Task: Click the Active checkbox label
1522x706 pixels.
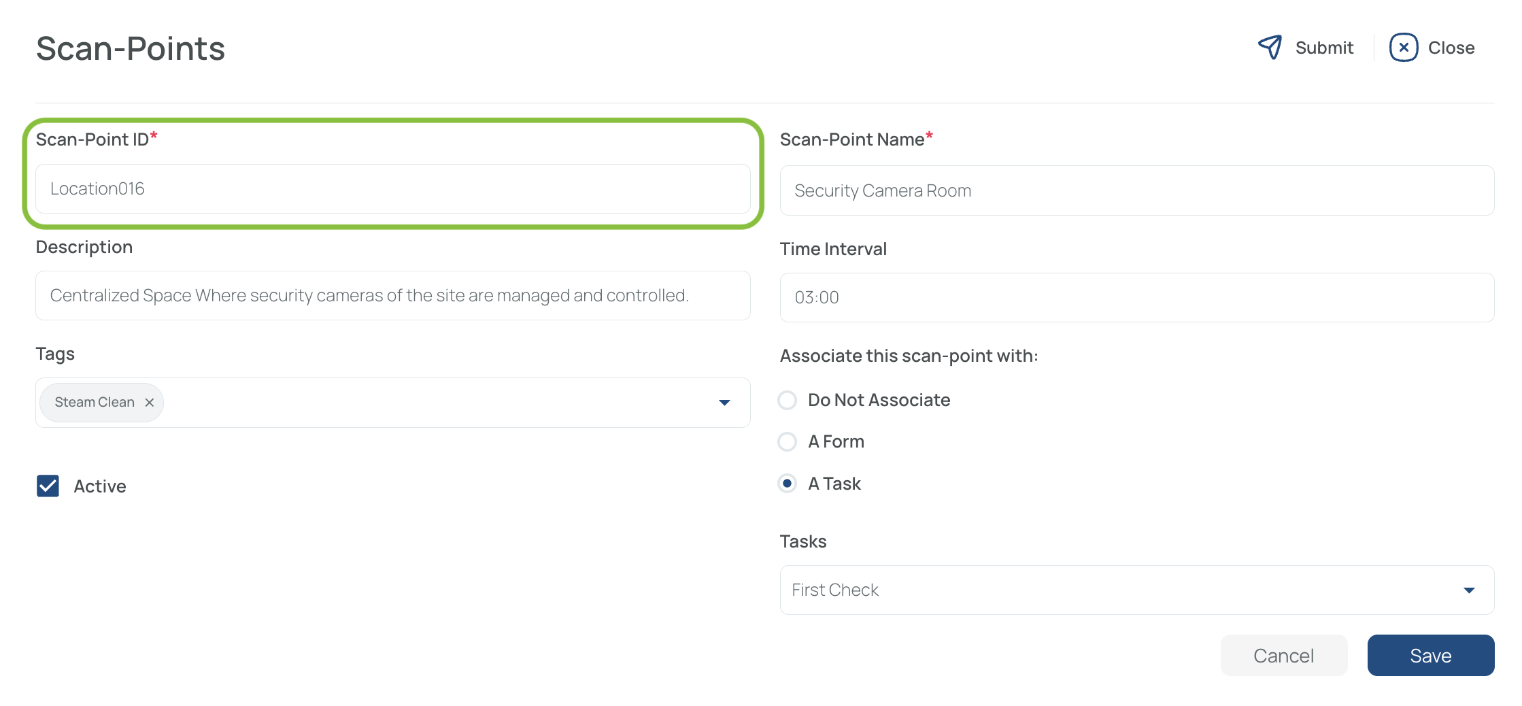Action: pos(100,486)
